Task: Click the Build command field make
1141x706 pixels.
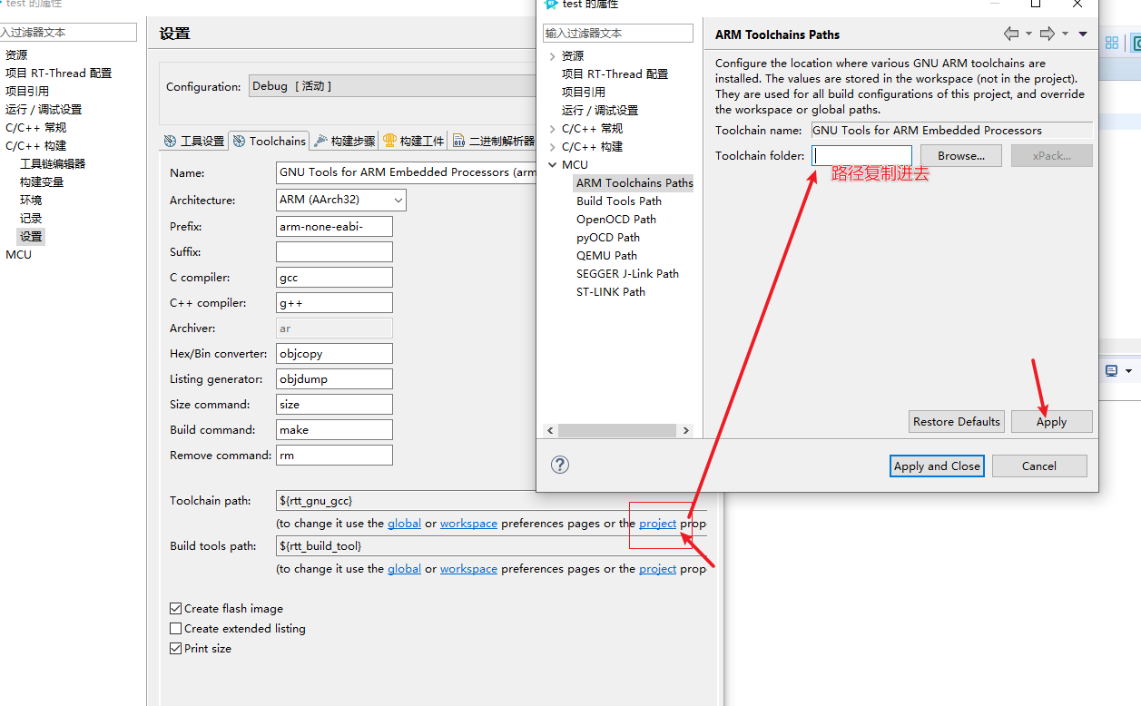Action: [334, 430]
